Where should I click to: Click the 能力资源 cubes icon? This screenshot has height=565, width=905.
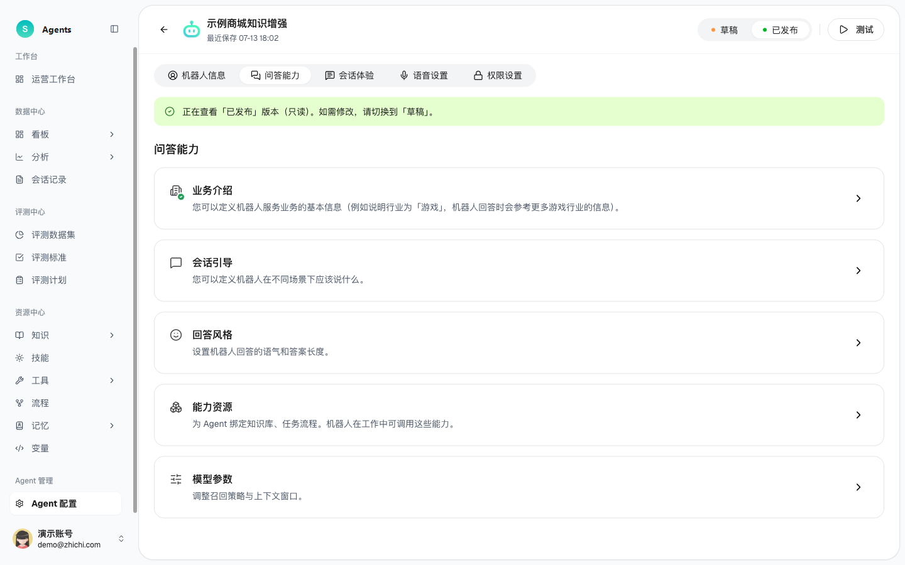176,407
